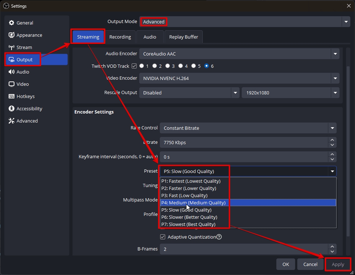Open the Audio Encoder dropdown

pyautogui.click(x=239, y=54)
